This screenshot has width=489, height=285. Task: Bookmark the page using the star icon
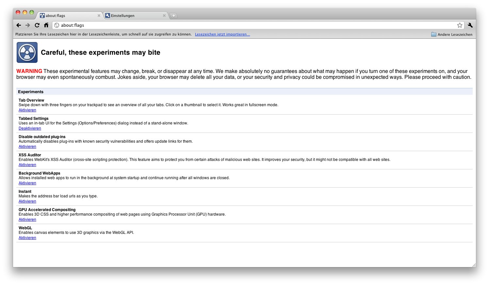[x=460, y=25]
